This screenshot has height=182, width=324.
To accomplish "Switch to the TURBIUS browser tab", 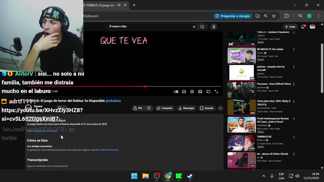I will pyautogui.click(x=100, y=5).
